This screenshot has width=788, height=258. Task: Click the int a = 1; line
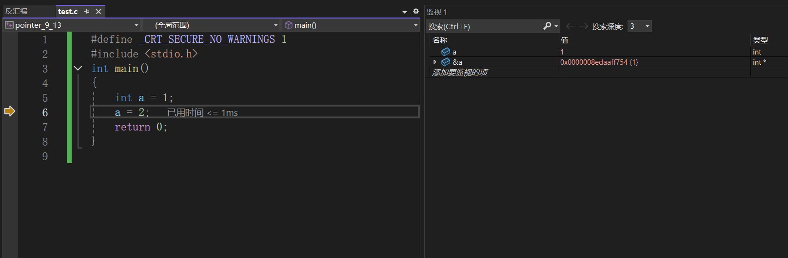point(143,98)
